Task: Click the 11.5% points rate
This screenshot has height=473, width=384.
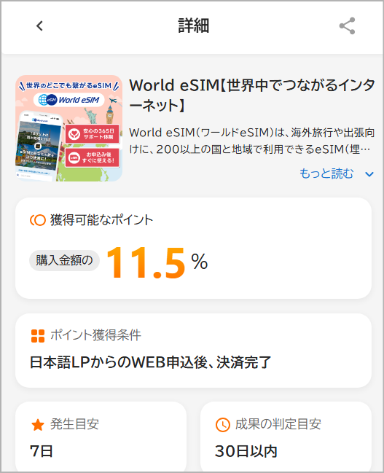Action: (x=157, y=262)
